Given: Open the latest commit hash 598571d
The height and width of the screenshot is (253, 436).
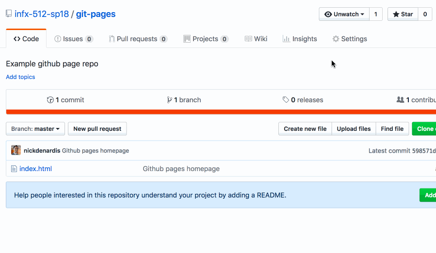Looking at the screenshot, I should tap(424, 151).
